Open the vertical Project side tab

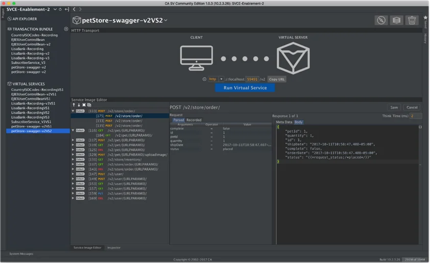(3, 13)
